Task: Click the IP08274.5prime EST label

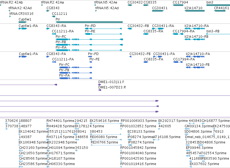Action: (141, 143)
